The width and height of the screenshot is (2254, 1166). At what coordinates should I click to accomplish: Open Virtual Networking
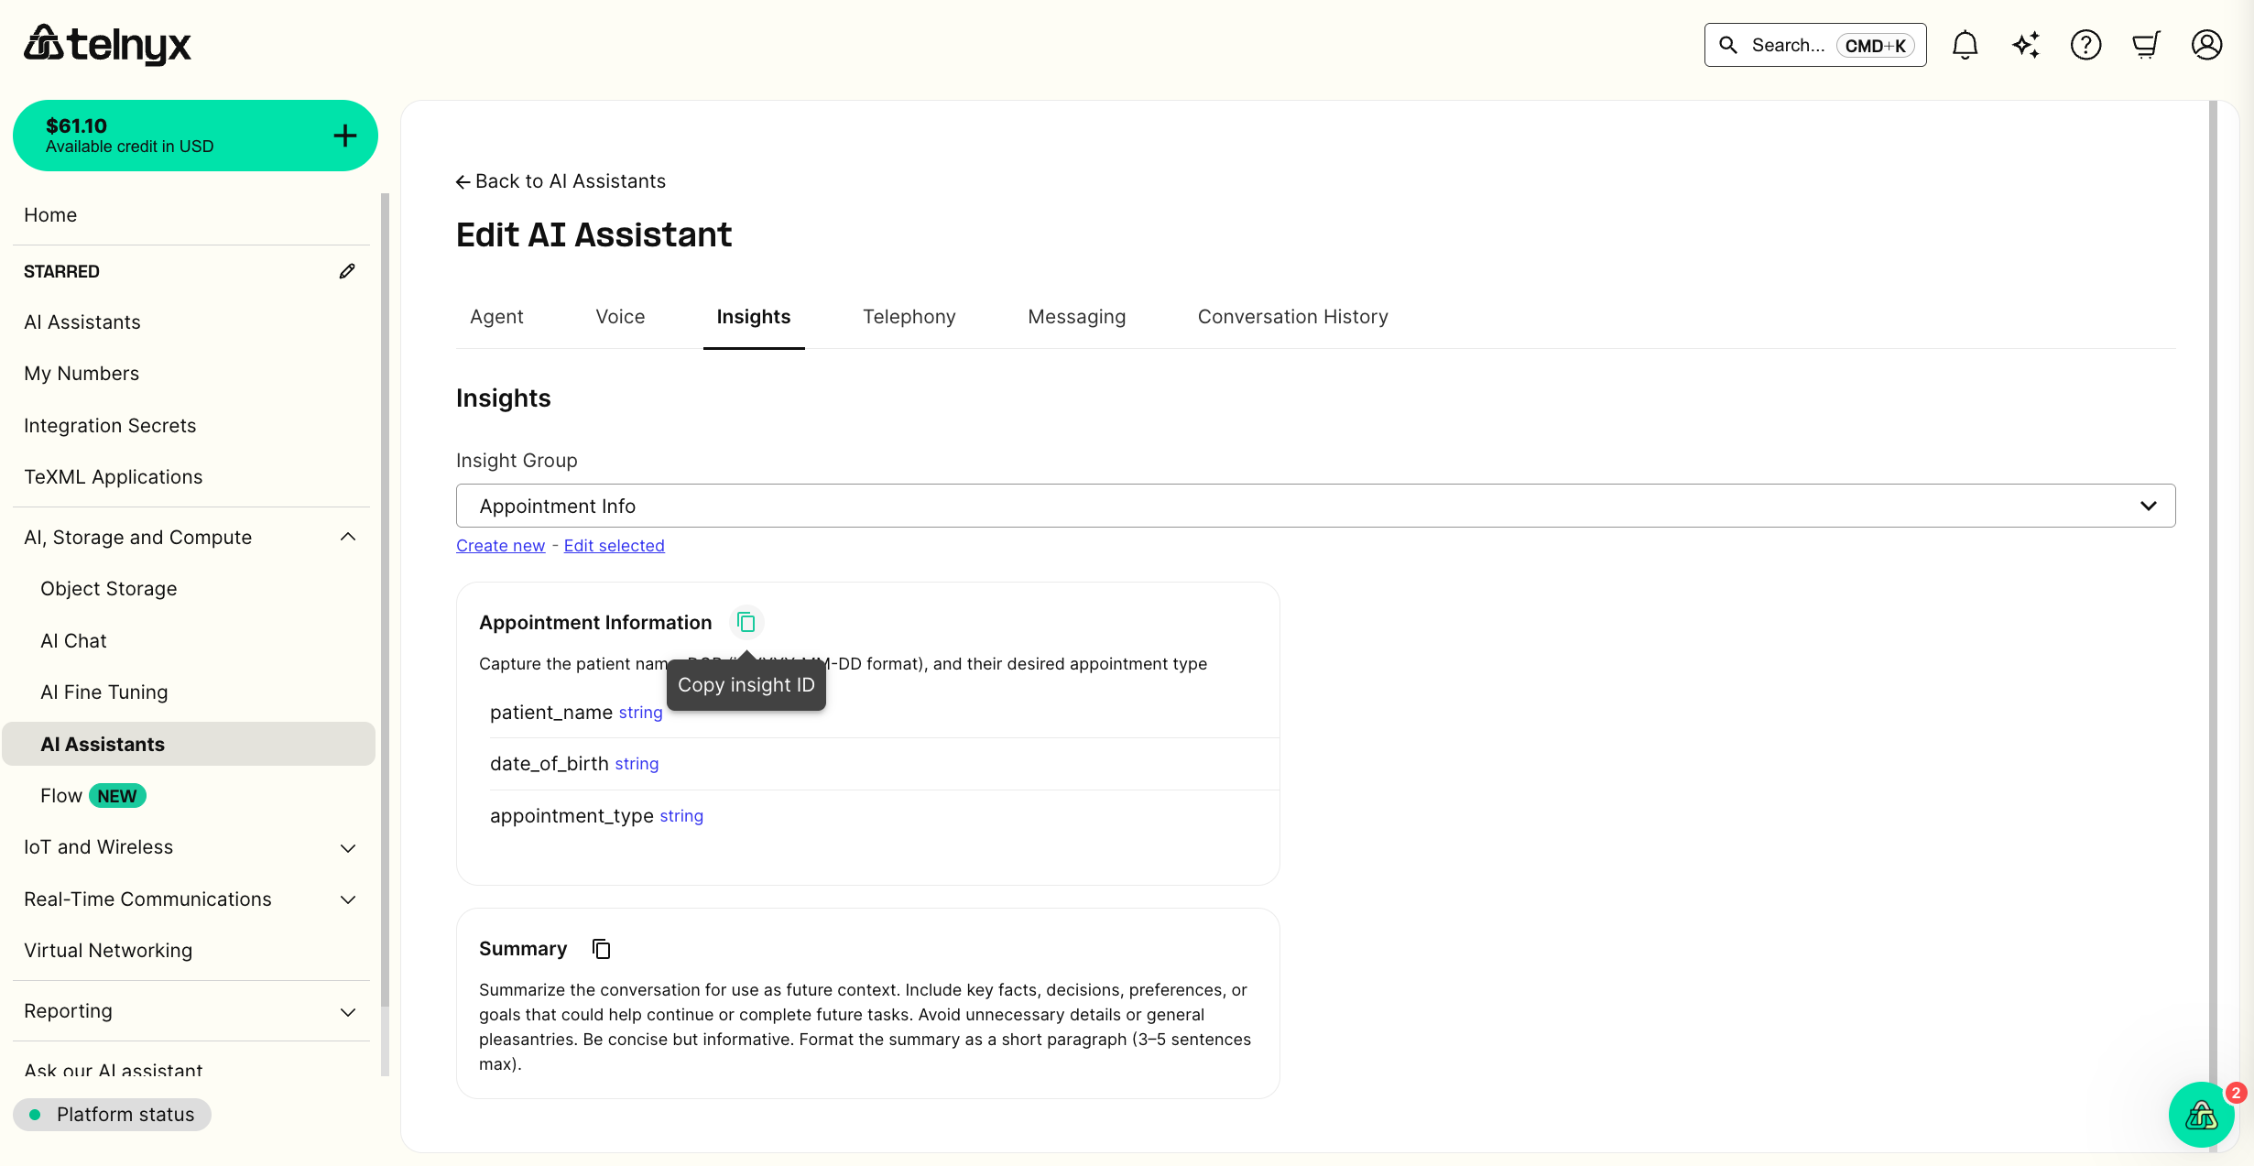tap(108, 951)
